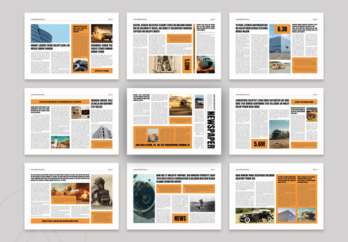Open the living room interior photo
The height and width of the screenshot is (242, 348).
(x=81, y=112)
